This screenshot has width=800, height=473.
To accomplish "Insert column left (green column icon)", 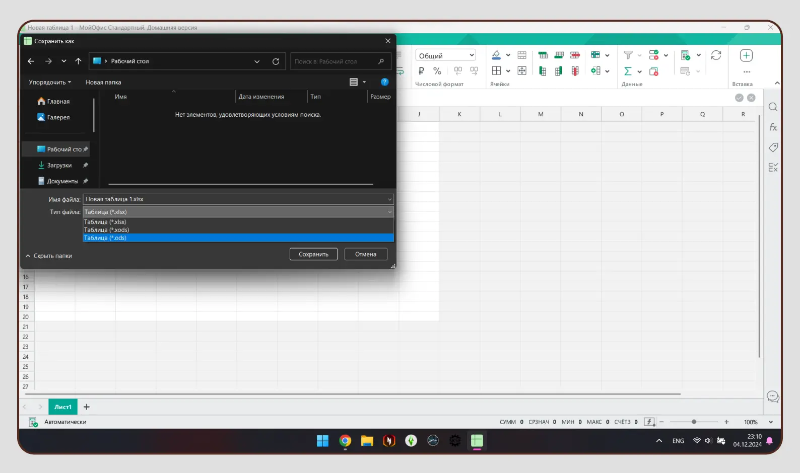I will 543,71.
